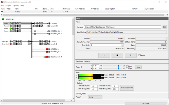The width and height of the screenshot is (169, 105).
Task: Click the L volume 0 dB field
Action: (x=96, y=66)
